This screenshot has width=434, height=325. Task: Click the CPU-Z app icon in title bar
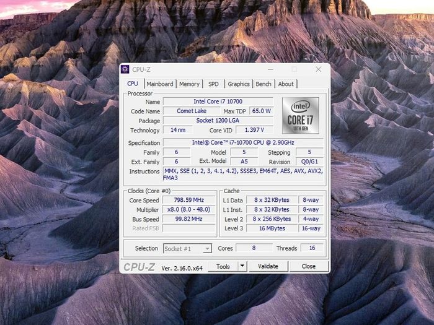coord(125,69)
